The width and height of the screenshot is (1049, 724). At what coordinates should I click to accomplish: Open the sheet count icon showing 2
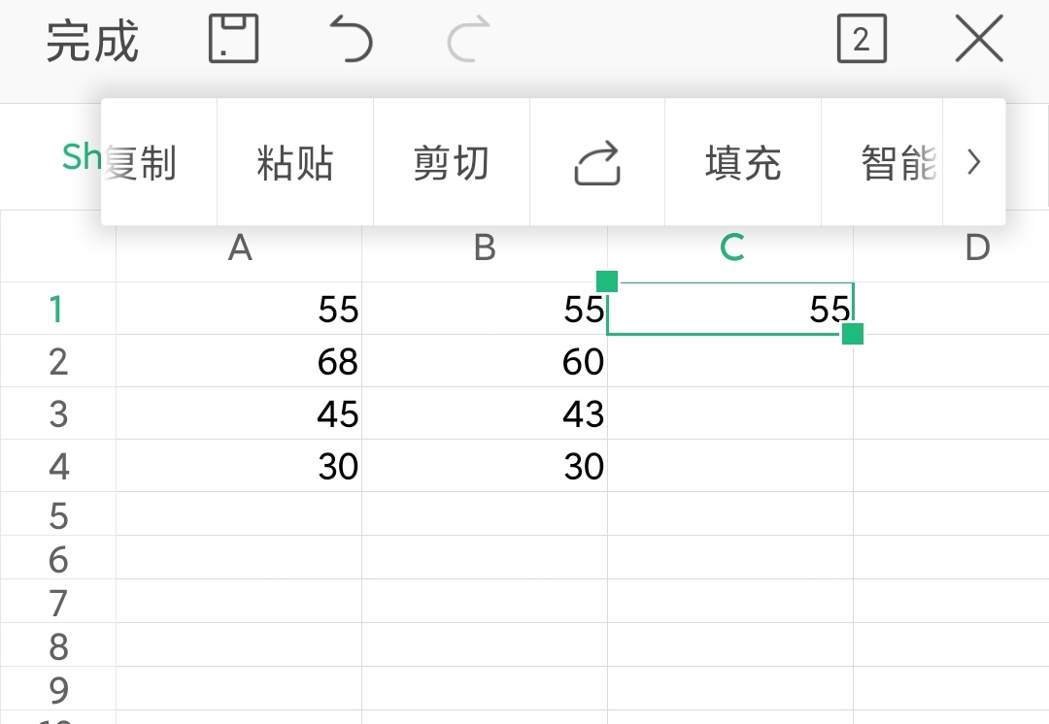click(862, 39)
